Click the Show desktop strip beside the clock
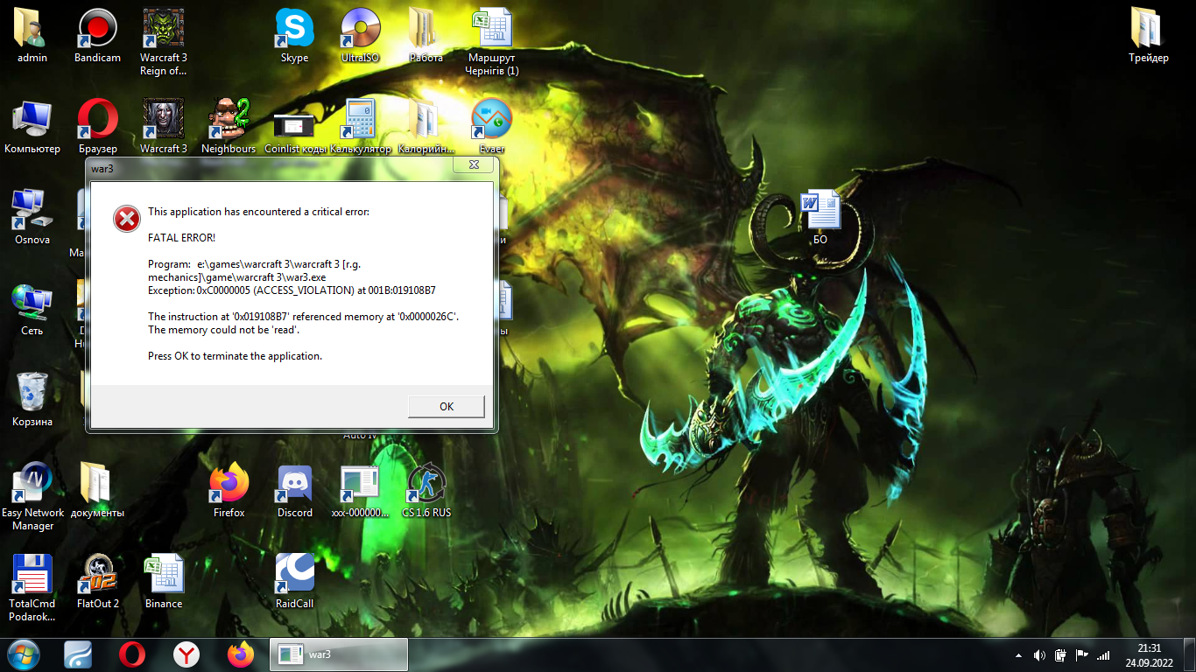Viewport: 1196px width, 672px height. pyautogui.click(x=1190, y=654)
